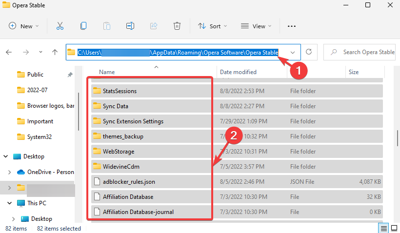Viewport: 400px width, 233px height.
Task: Click the Share icon in toolbar
Action: point(154,26)
